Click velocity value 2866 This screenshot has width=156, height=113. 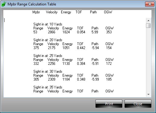51,32
